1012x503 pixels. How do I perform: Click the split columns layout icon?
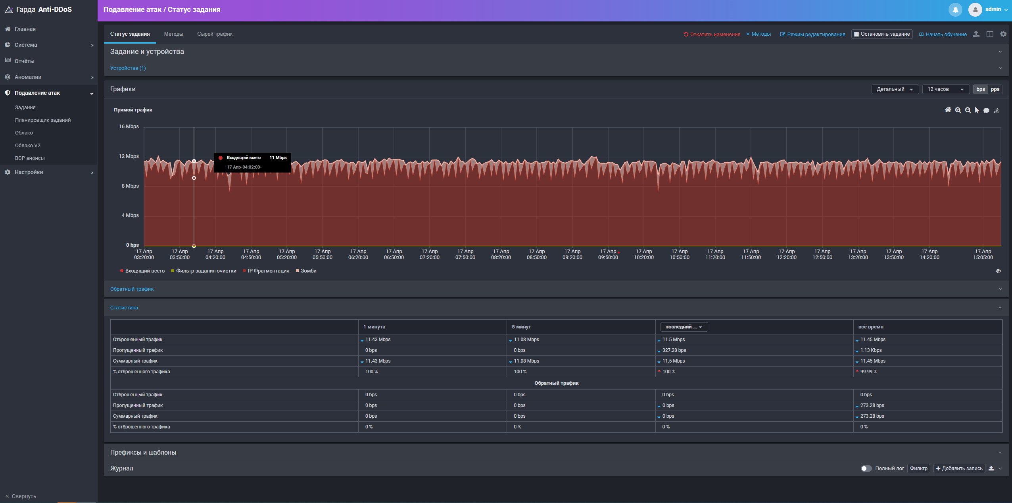click(x=990, y=34)
